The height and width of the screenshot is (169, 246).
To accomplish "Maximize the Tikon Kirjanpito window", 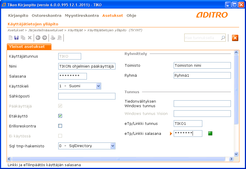I will click(235, 5).
